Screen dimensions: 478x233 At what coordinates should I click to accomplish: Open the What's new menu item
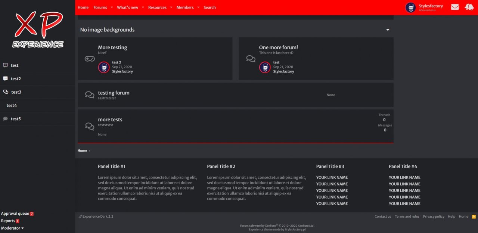(x=127, y=7)
